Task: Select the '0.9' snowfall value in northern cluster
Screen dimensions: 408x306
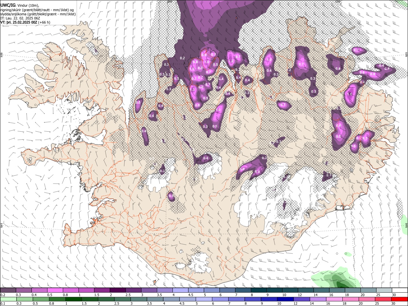Action: pyautogui.click(x=204, y=55)
